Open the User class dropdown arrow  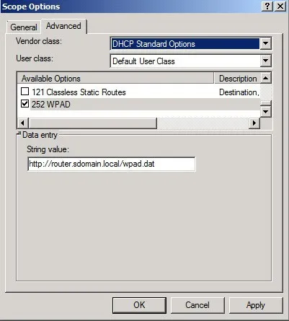[x=265, y=61]
